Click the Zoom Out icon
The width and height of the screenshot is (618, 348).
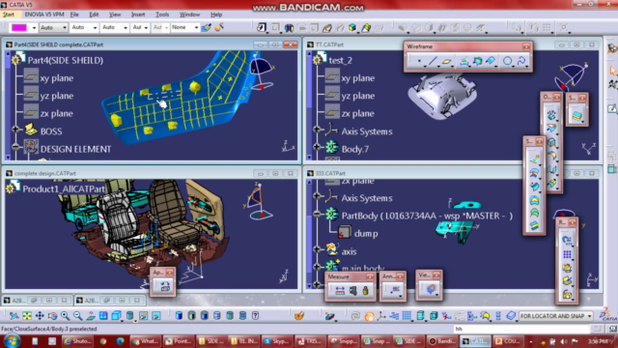(x=78, y=316)
